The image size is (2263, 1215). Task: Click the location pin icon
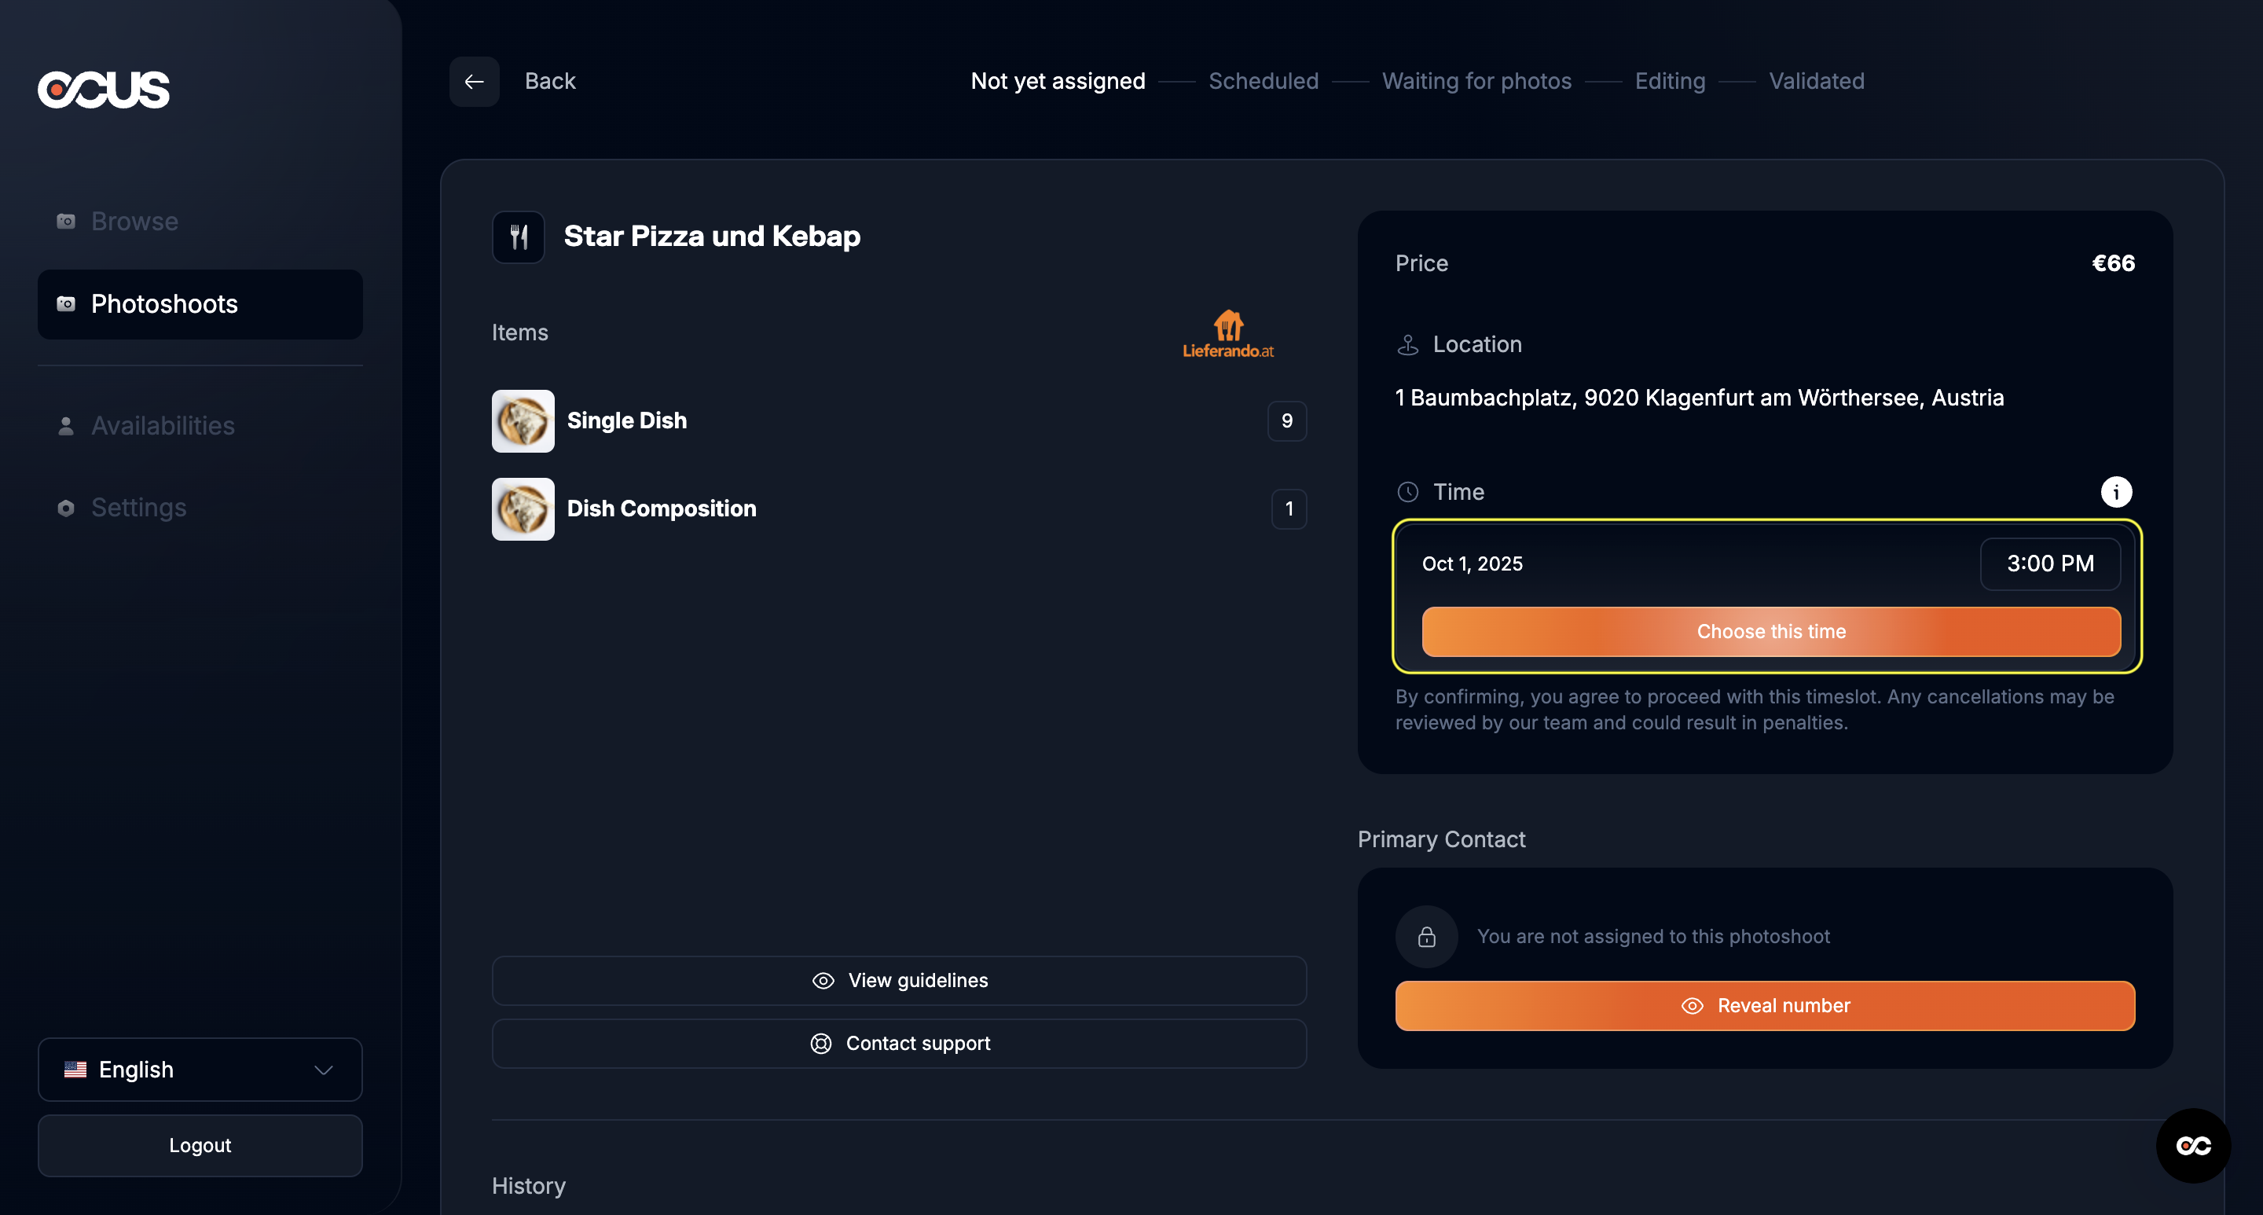coord(1407,345)
